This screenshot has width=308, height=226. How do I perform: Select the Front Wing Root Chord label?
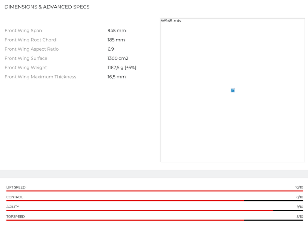click(x=30, y=40)
